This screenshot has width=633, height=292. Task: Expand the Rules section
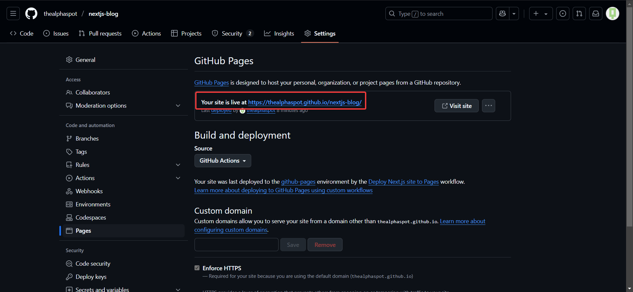[x=124, y=165]
